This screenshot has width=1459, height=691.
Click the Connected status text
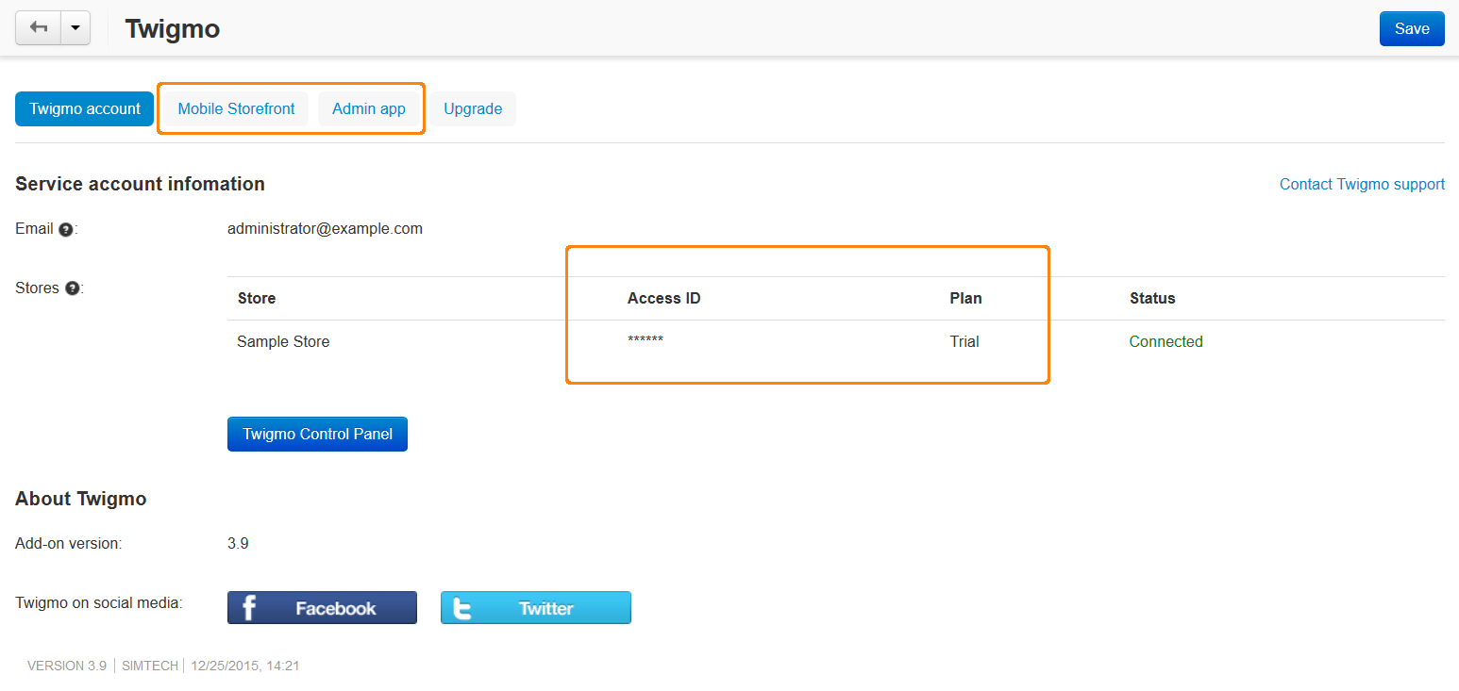[1166, 341]
